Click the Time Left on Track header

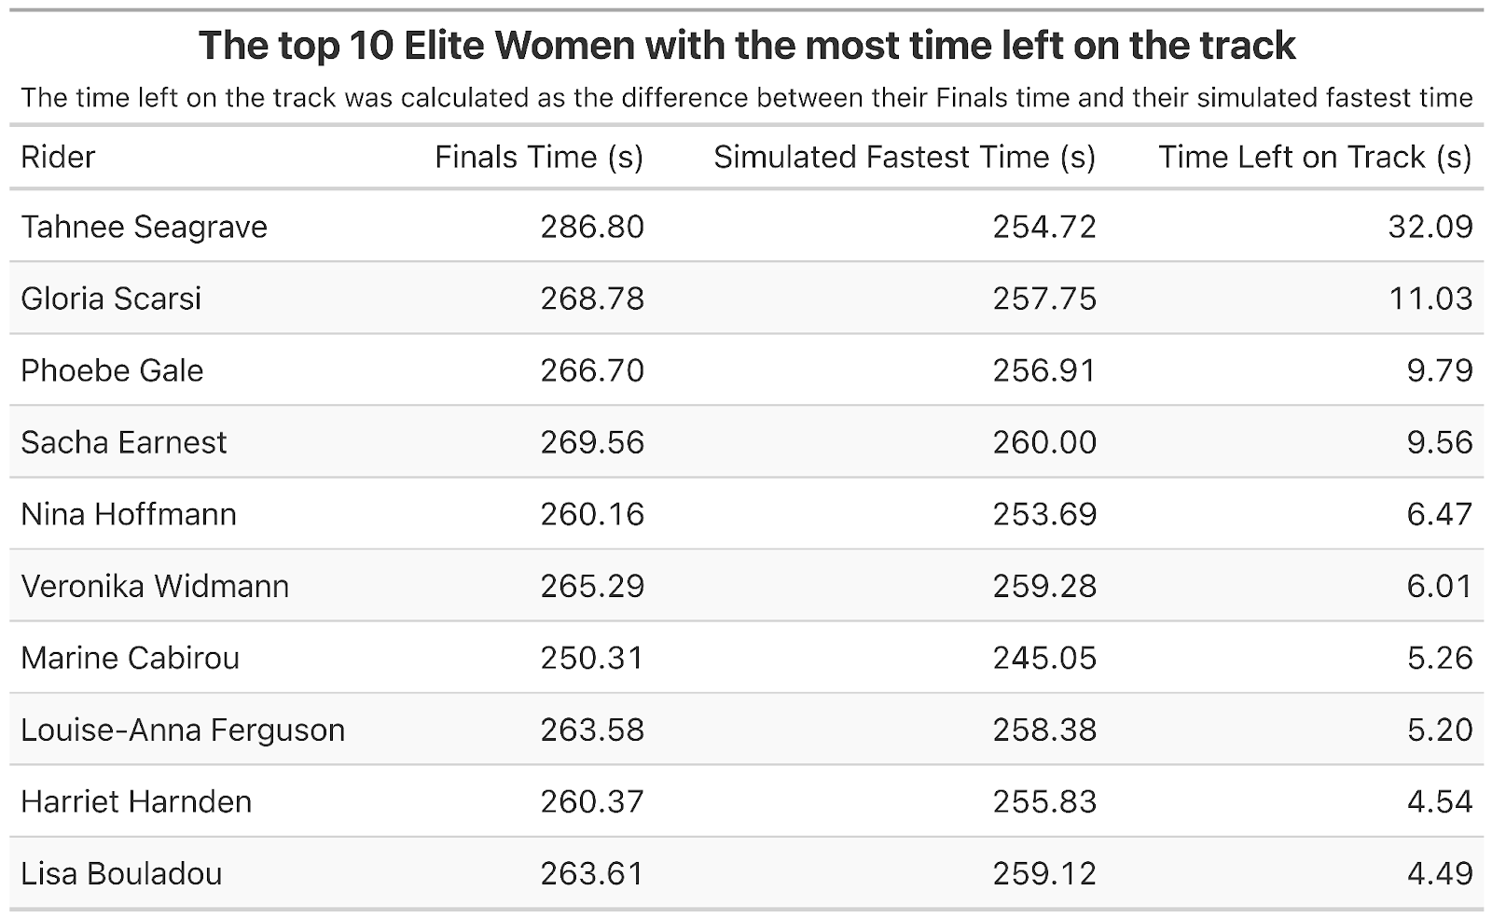pyautogui.click(x=1314, y=157)
